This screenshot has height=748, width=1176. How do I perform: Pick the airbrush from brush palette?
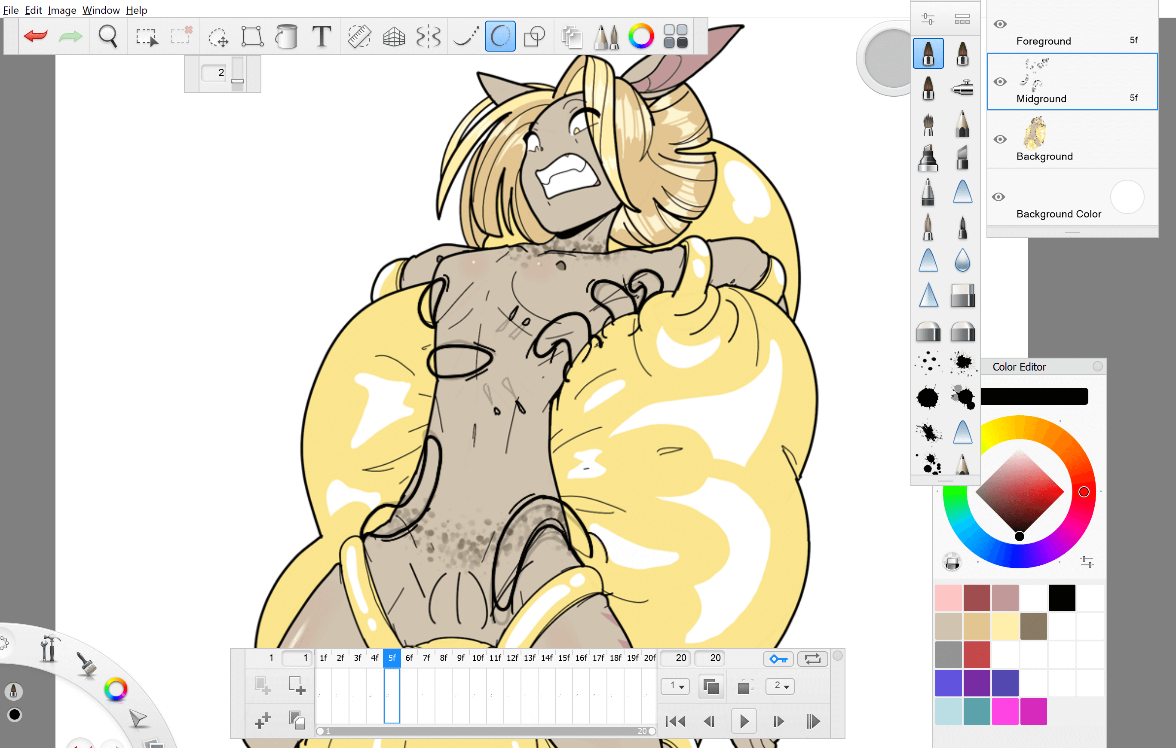tap(962, 89)
